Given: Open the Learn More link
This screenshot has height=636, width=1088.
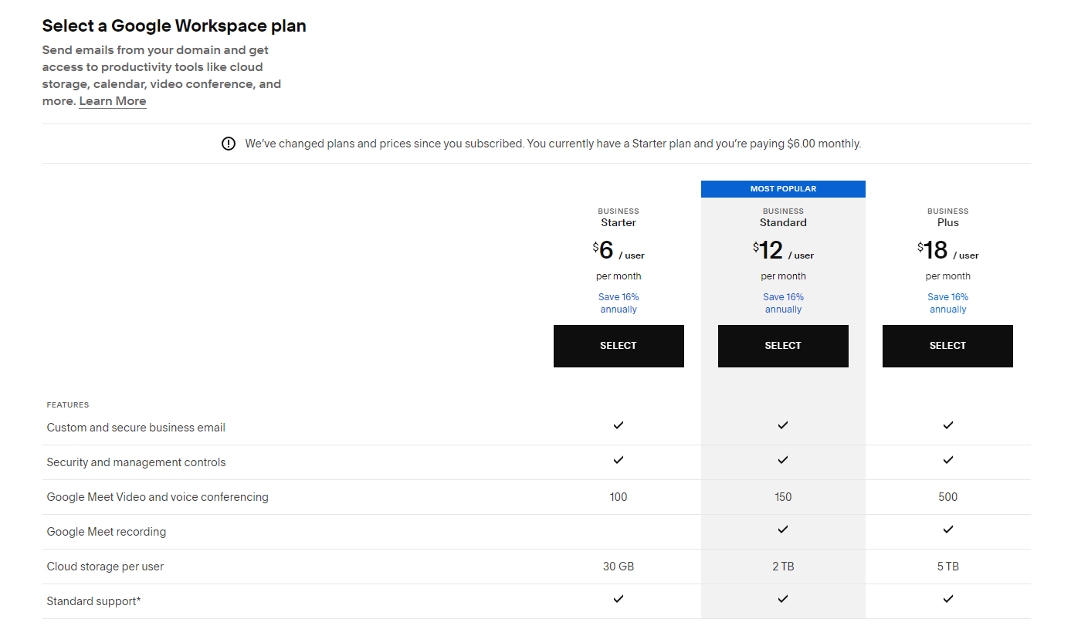Looking at the screenshot, I should coord(113,101).
